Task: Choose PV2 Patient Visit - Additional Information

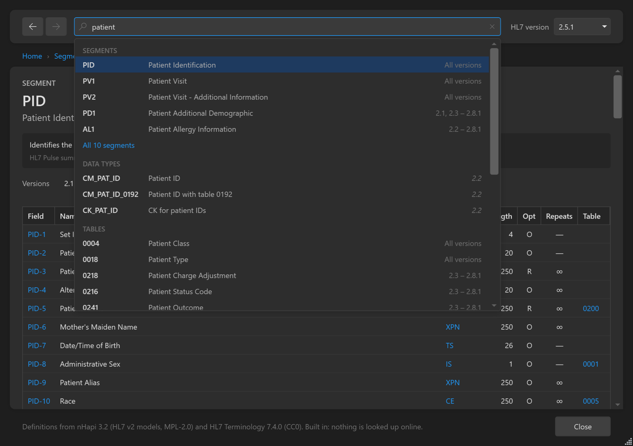Action: [x=282, y=97]
